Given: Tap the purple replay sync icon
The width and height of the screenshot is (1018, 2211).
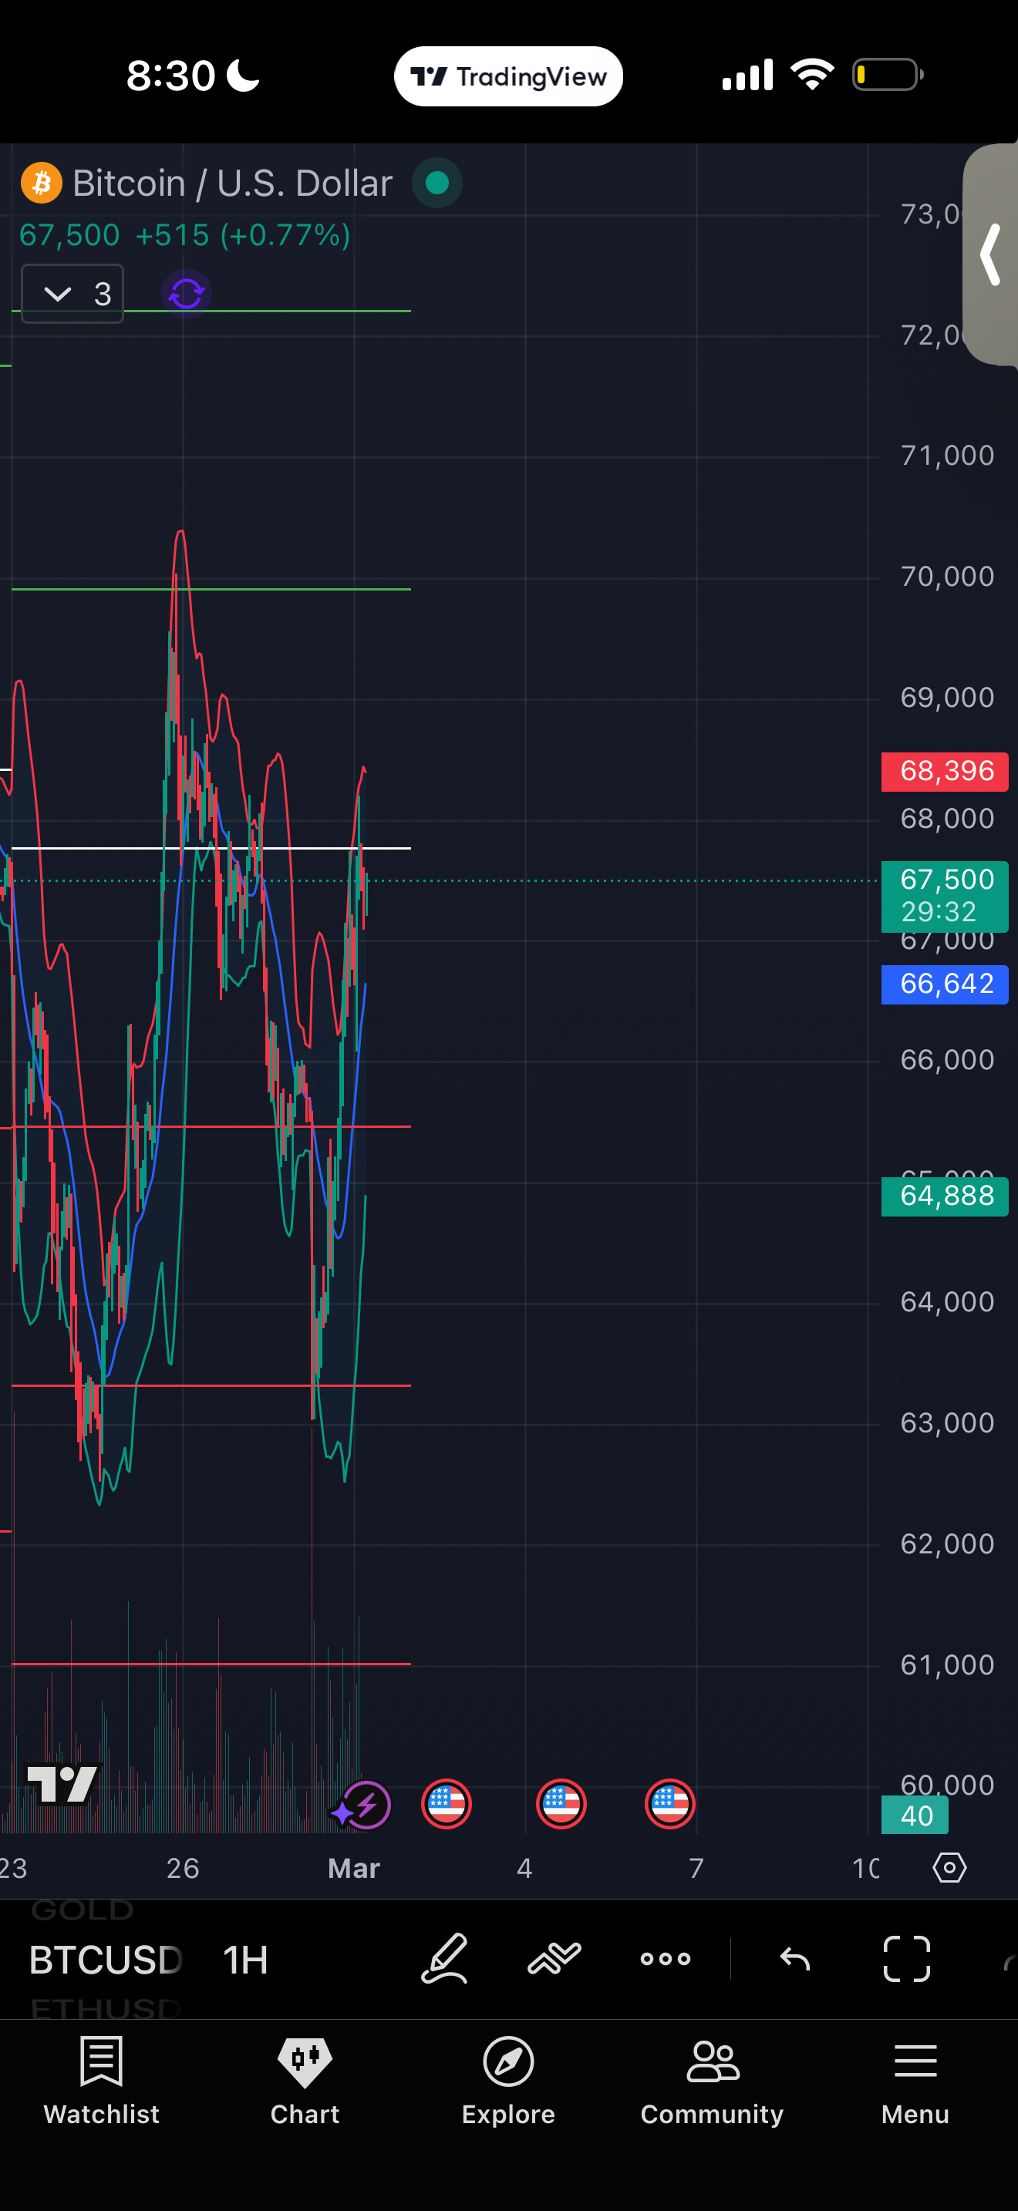Looking at the screenshot, I should click(187, 294).
